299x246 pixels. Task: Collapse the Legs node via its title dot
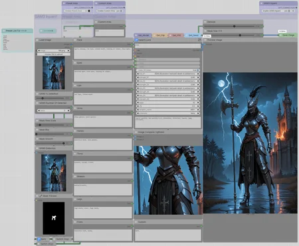tap(75, 199)
